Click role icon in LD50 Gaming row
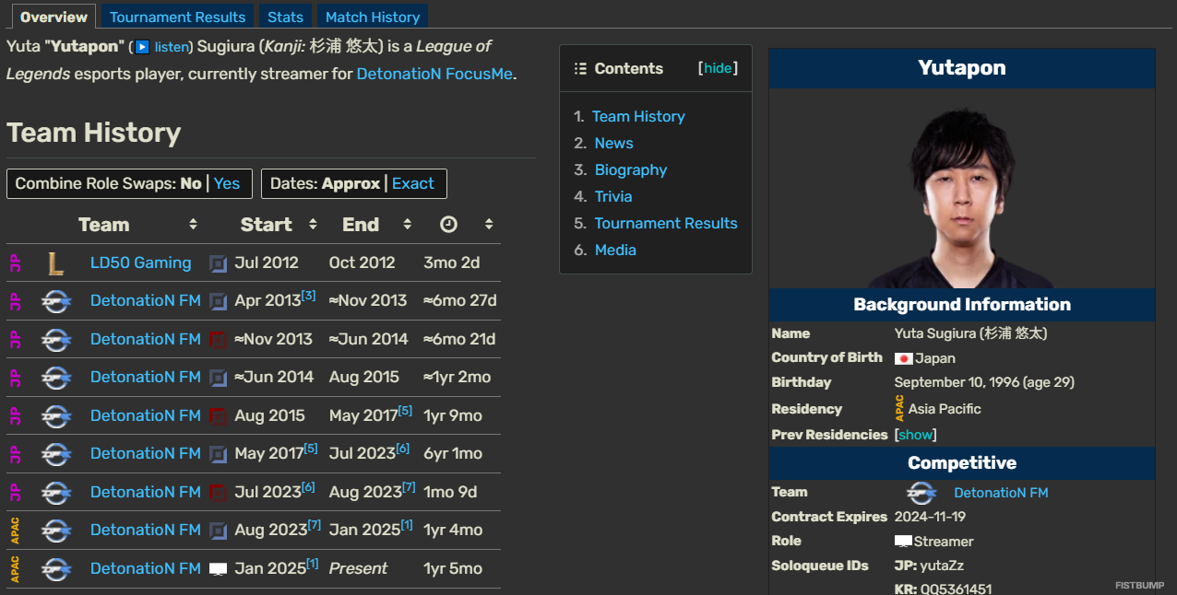Image resolution: width=1177 pixels, height=595 pixels. [x=218, y=263]
